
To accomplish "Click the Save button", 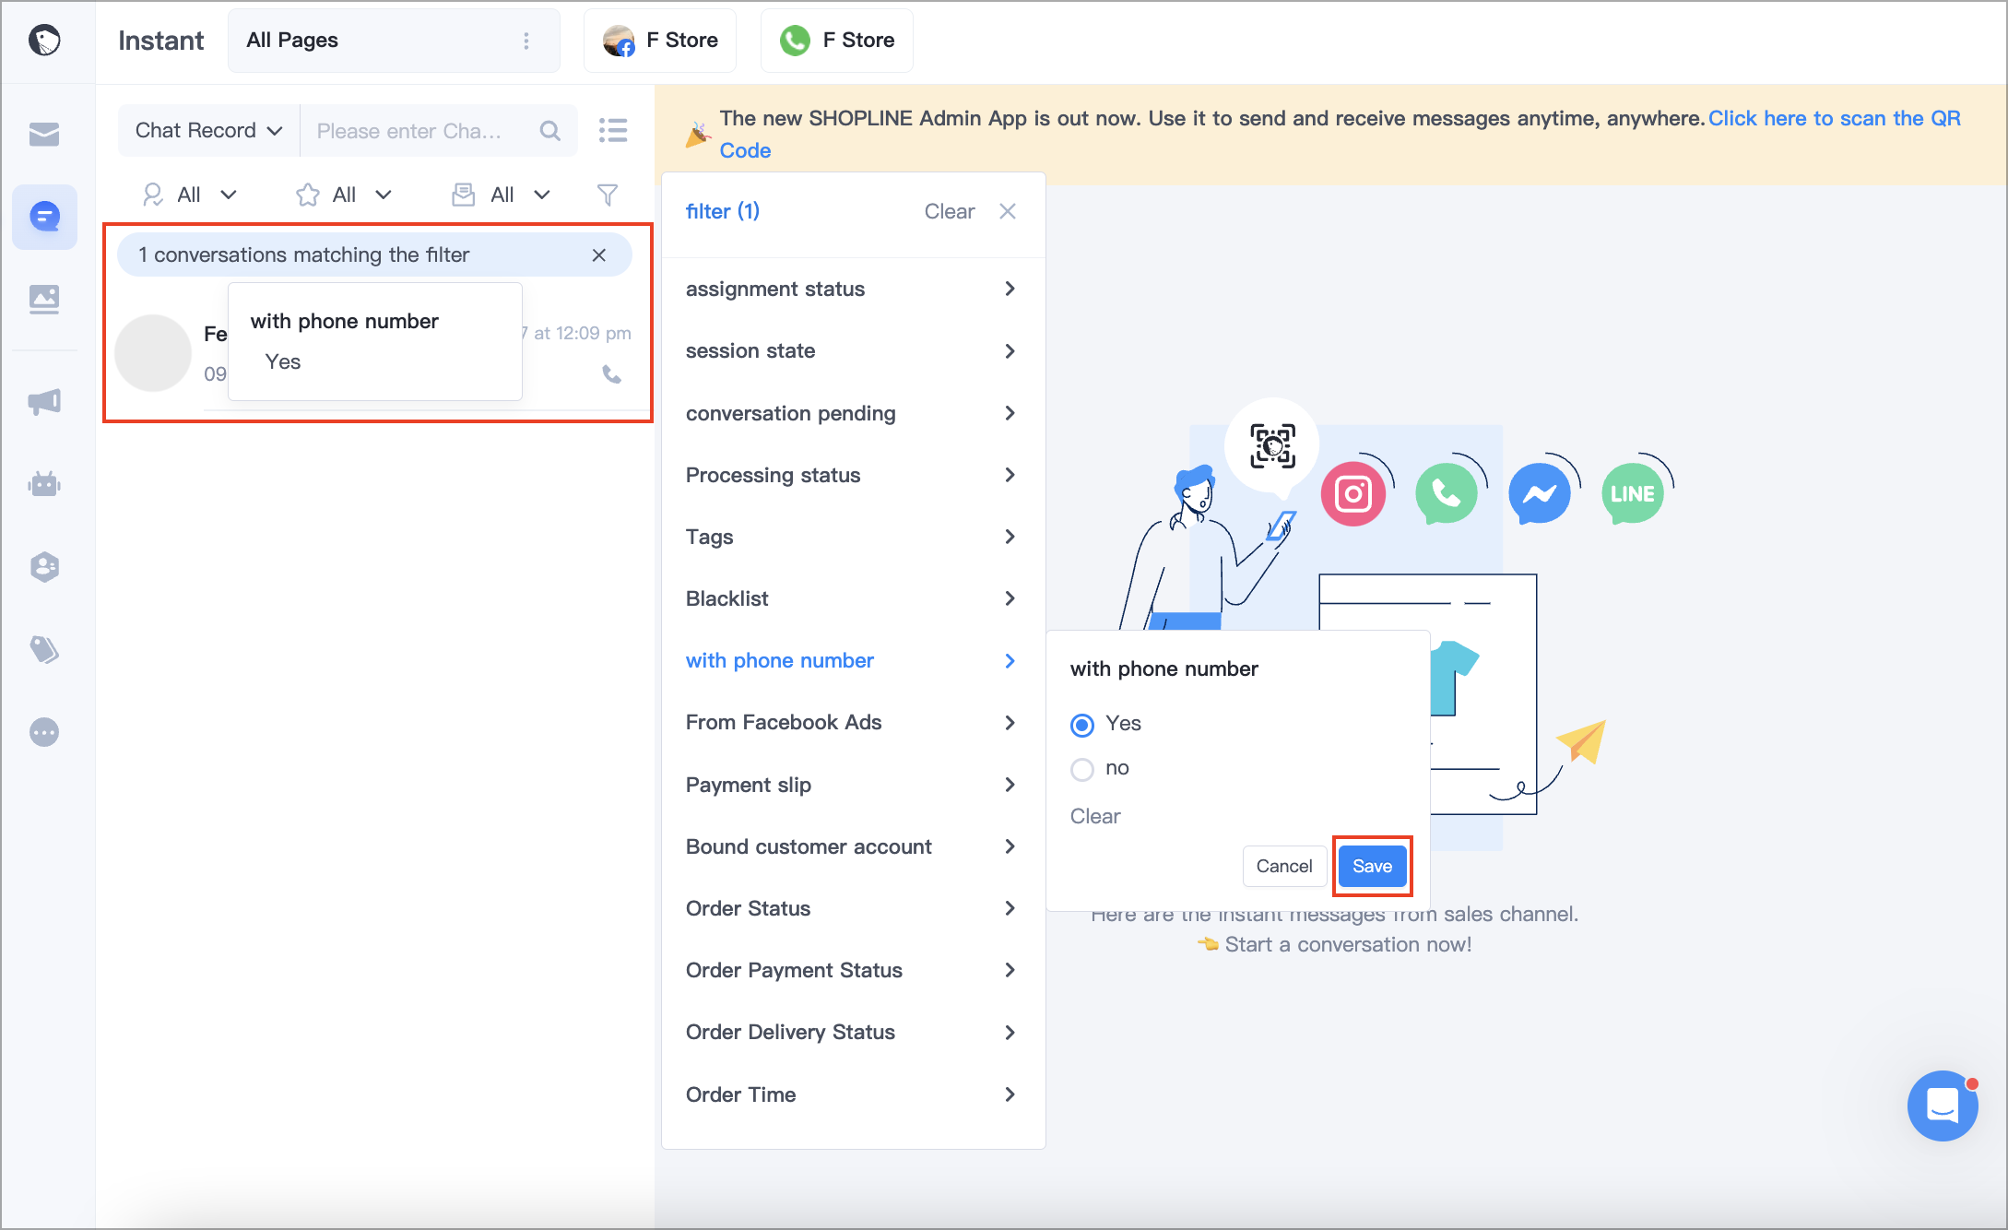I will point(1372,866).
